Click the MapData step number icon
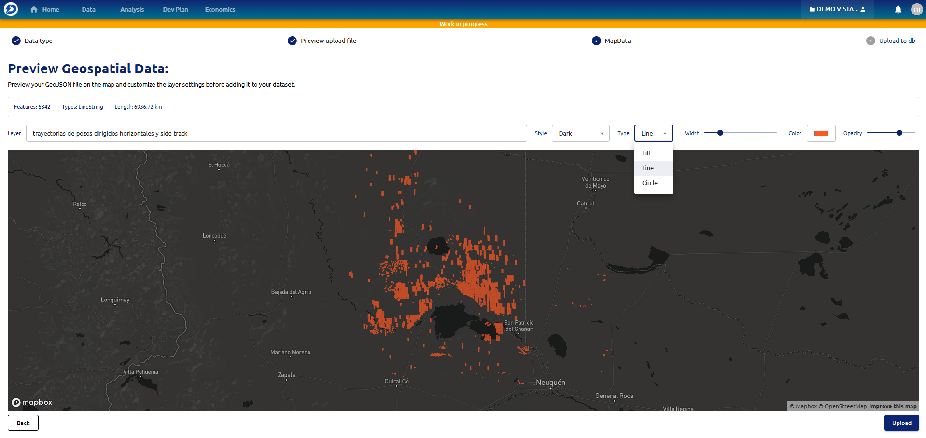926x438 pixels. pyautogui.click(x=596, y=41)
